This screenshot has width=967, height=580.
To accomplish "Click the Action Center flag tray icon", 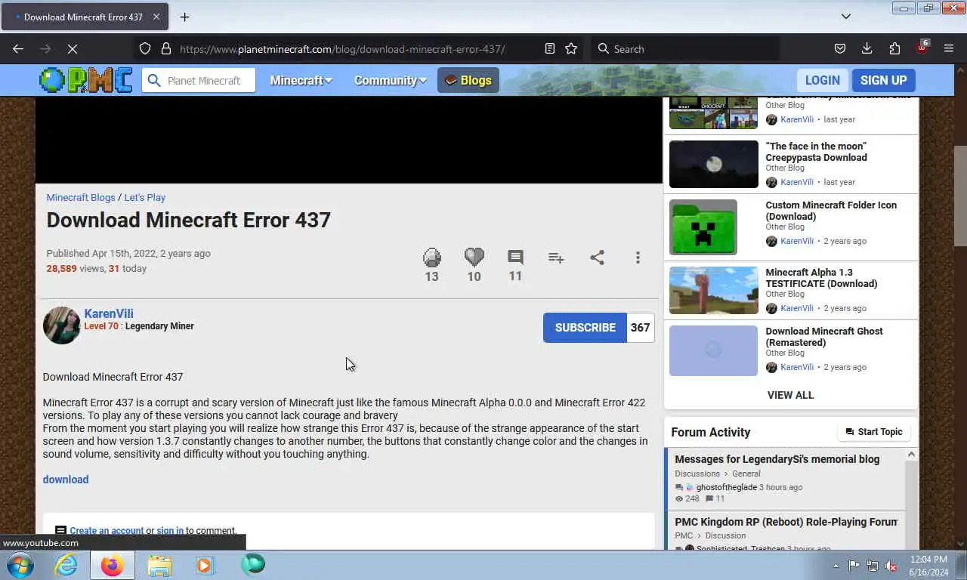I will click(x=854, y=566).
